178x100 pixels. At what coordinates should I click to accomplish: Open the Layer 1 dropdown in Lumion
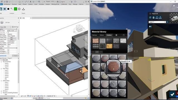(x=157, y=22)
